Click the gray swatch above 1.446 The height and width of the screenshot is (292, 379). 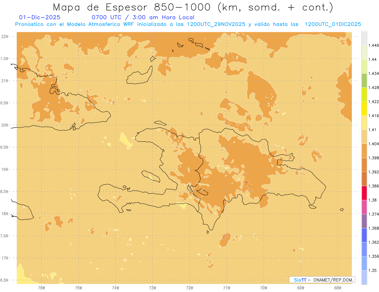(364, 38)
